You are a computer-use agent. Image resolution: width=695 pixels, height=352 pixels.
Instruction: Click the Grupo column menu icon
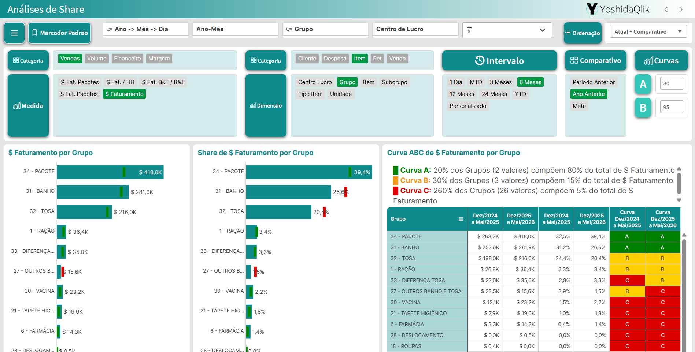(x=461, y=219)
